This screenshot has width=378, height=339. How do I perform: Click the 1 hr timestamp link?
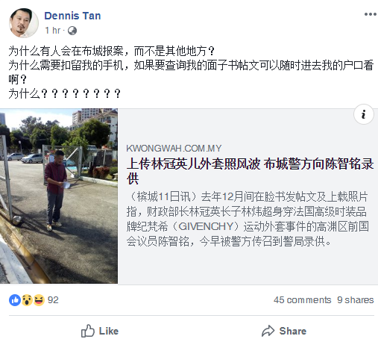pyautogui.click(x=52, y=31)
